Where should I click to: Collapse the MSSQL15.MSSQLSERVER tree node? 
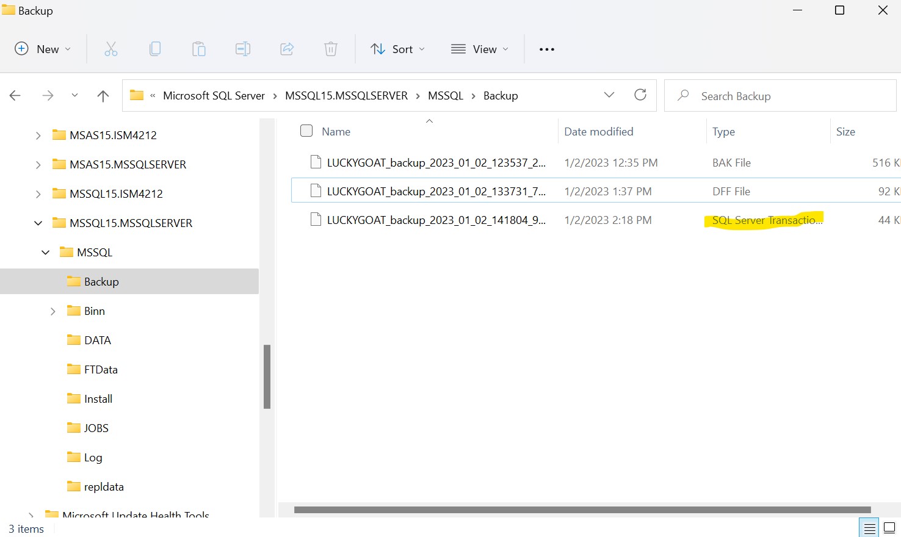tap(38, 223)
